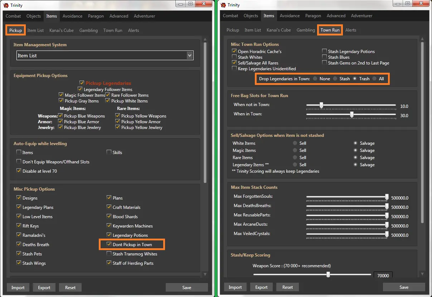Click scroll-down arrow in left window scrollbar
The height and width of the screenshot is (297, 432).
tap(205, 274)
